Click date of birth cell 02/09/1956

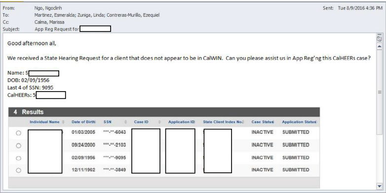pos(83,158)
